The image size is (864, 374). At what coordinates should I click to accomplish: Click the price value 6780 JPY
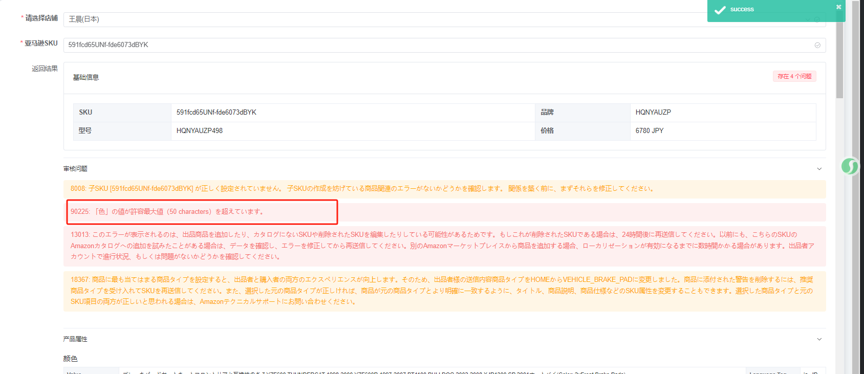[650, 131]
